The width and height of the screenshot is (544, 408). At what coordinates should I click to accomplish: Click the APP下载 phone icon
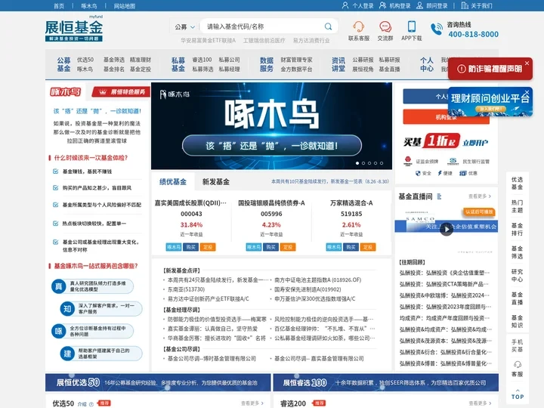[x=412, y=26]
